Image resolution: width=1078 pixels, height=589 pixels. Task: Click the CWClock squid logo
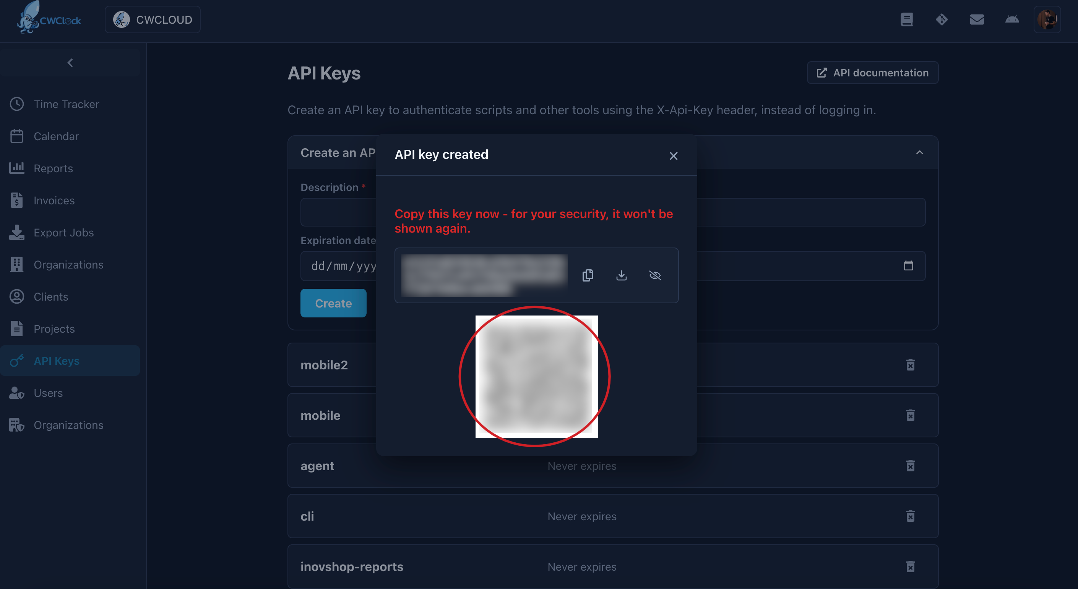pyautogui.click(x=49, y=18)
